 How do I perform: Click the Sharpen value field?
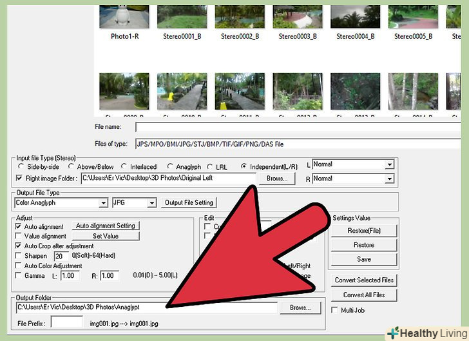(61, 256)
